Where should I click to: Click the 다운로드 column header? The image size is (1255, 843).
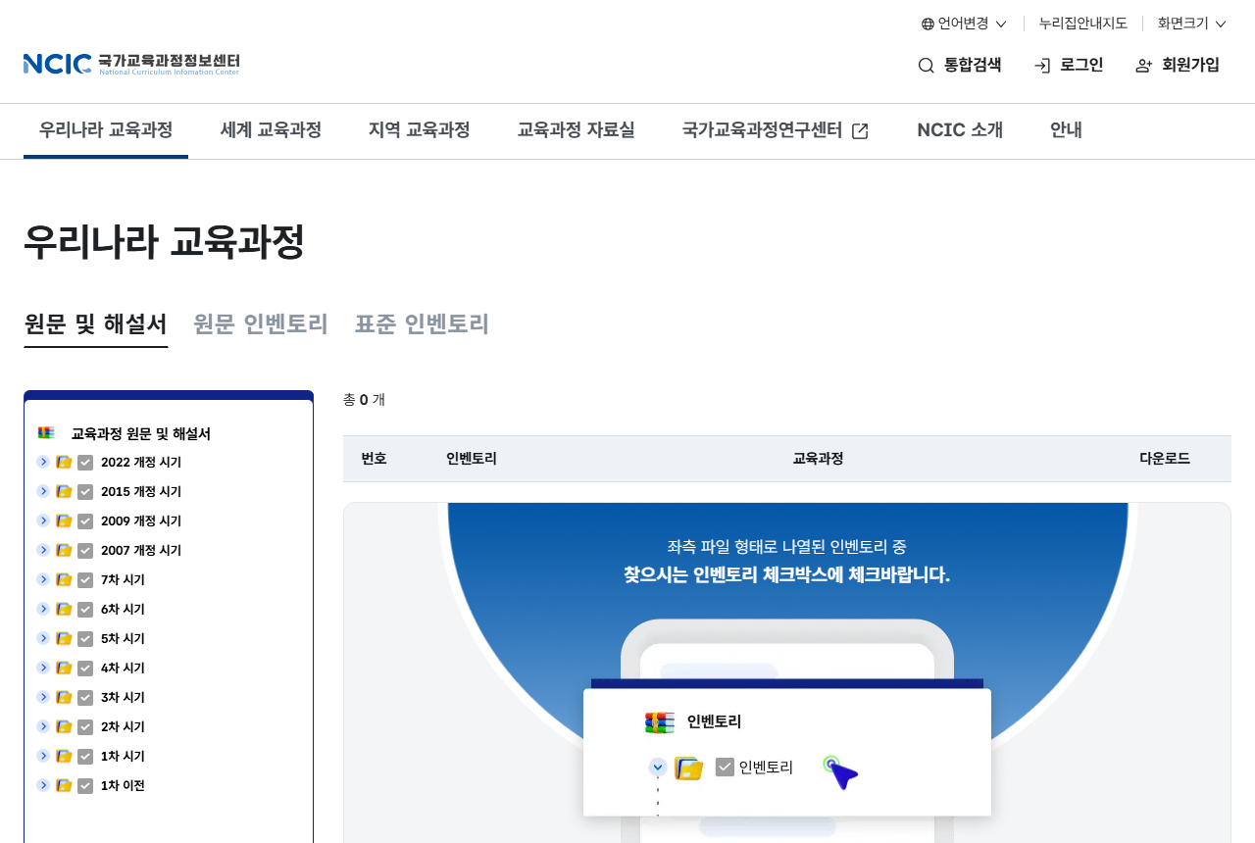[1165, 459]
